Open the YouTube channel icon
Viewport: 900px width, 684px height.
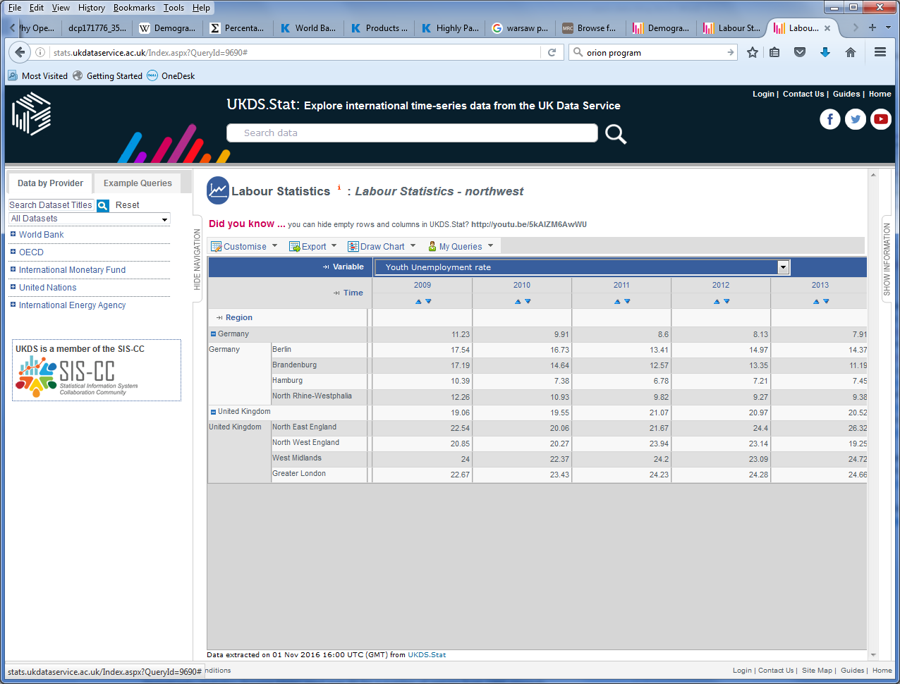pos(881,119)
